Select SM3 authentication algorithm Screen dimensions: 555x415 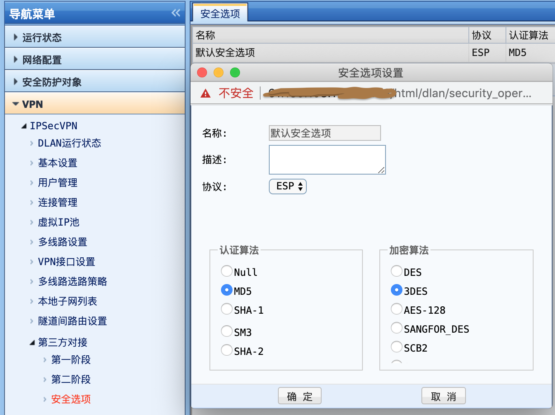pos(227,331)
